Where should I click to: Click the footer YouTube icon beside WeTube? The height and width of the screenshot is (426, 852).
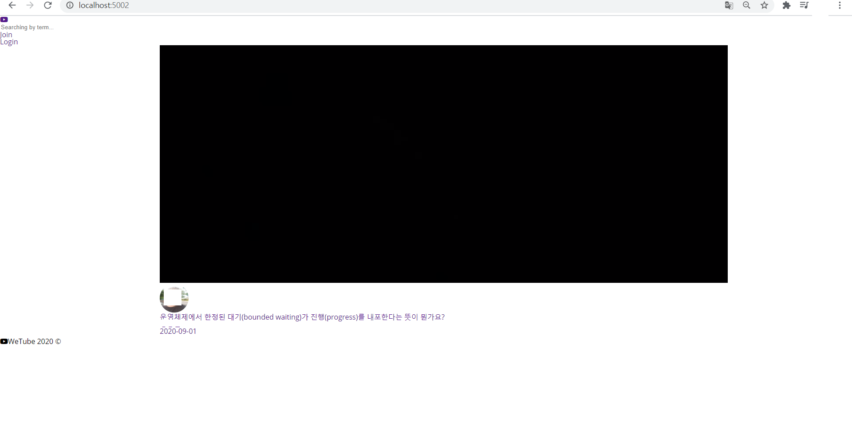click(4, 341)
